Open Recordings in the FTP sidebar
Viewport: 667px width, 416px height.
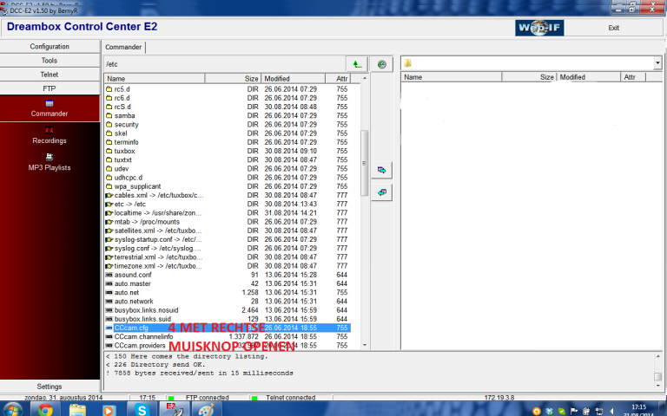(49, 135)
